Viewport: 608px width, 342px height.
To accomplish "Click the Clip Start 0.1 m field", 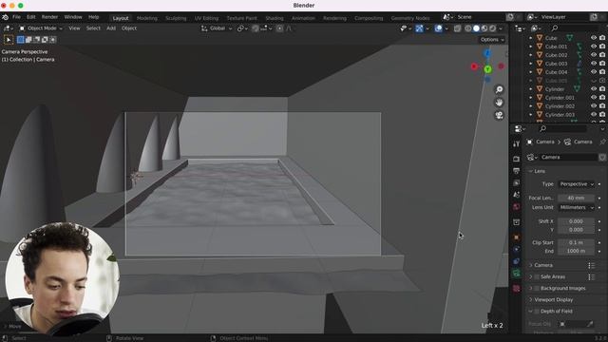I will pos(577,243).
